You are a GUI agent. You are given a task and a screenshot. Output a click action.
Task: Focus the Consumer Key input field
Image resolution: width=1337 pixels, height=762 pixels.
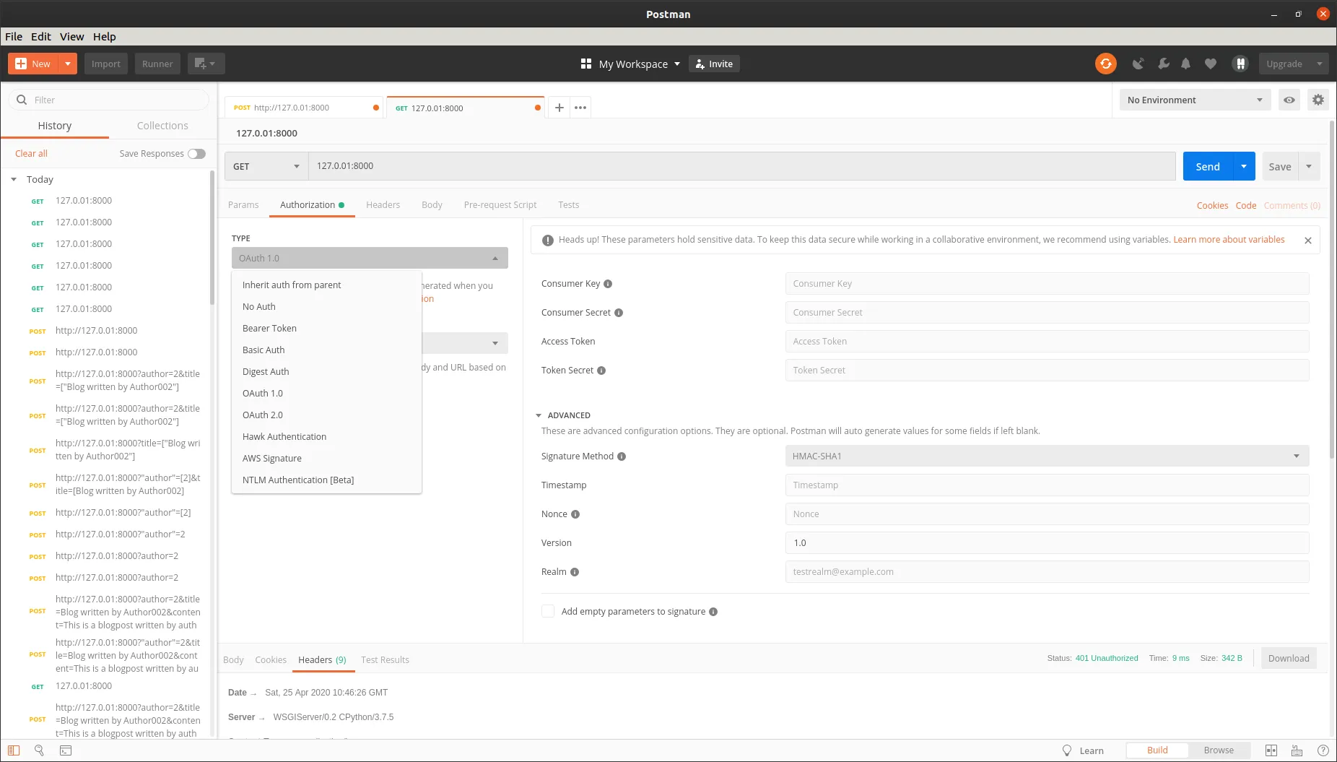[x=1047, y=284]
